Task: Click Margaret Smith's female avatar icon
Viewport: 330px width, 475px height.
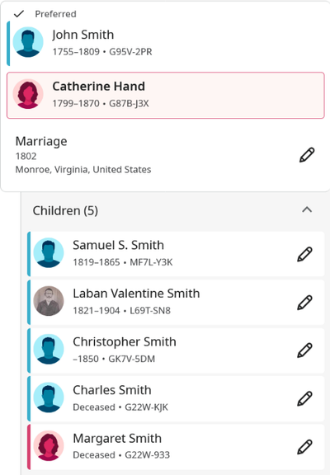Action: click(49, 445)
